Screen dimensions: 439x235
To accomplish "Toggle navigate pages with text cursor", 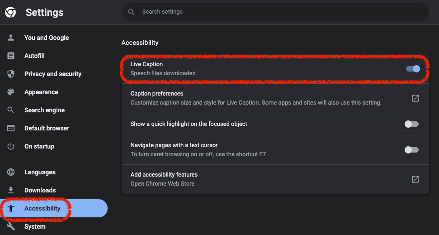I will (x=411, y=150).
